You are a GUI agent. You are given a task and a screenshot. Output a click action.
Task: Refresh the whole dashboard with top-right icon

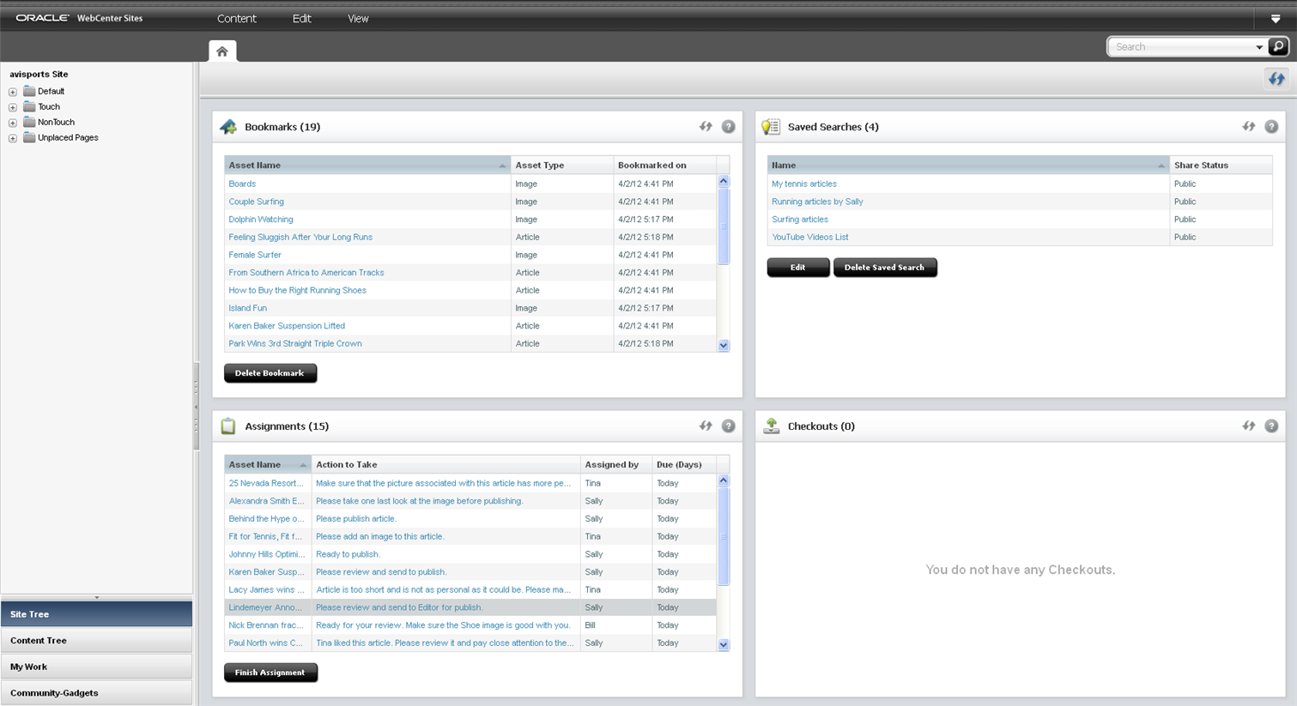pyautogui.click(x=1276, y=79)
